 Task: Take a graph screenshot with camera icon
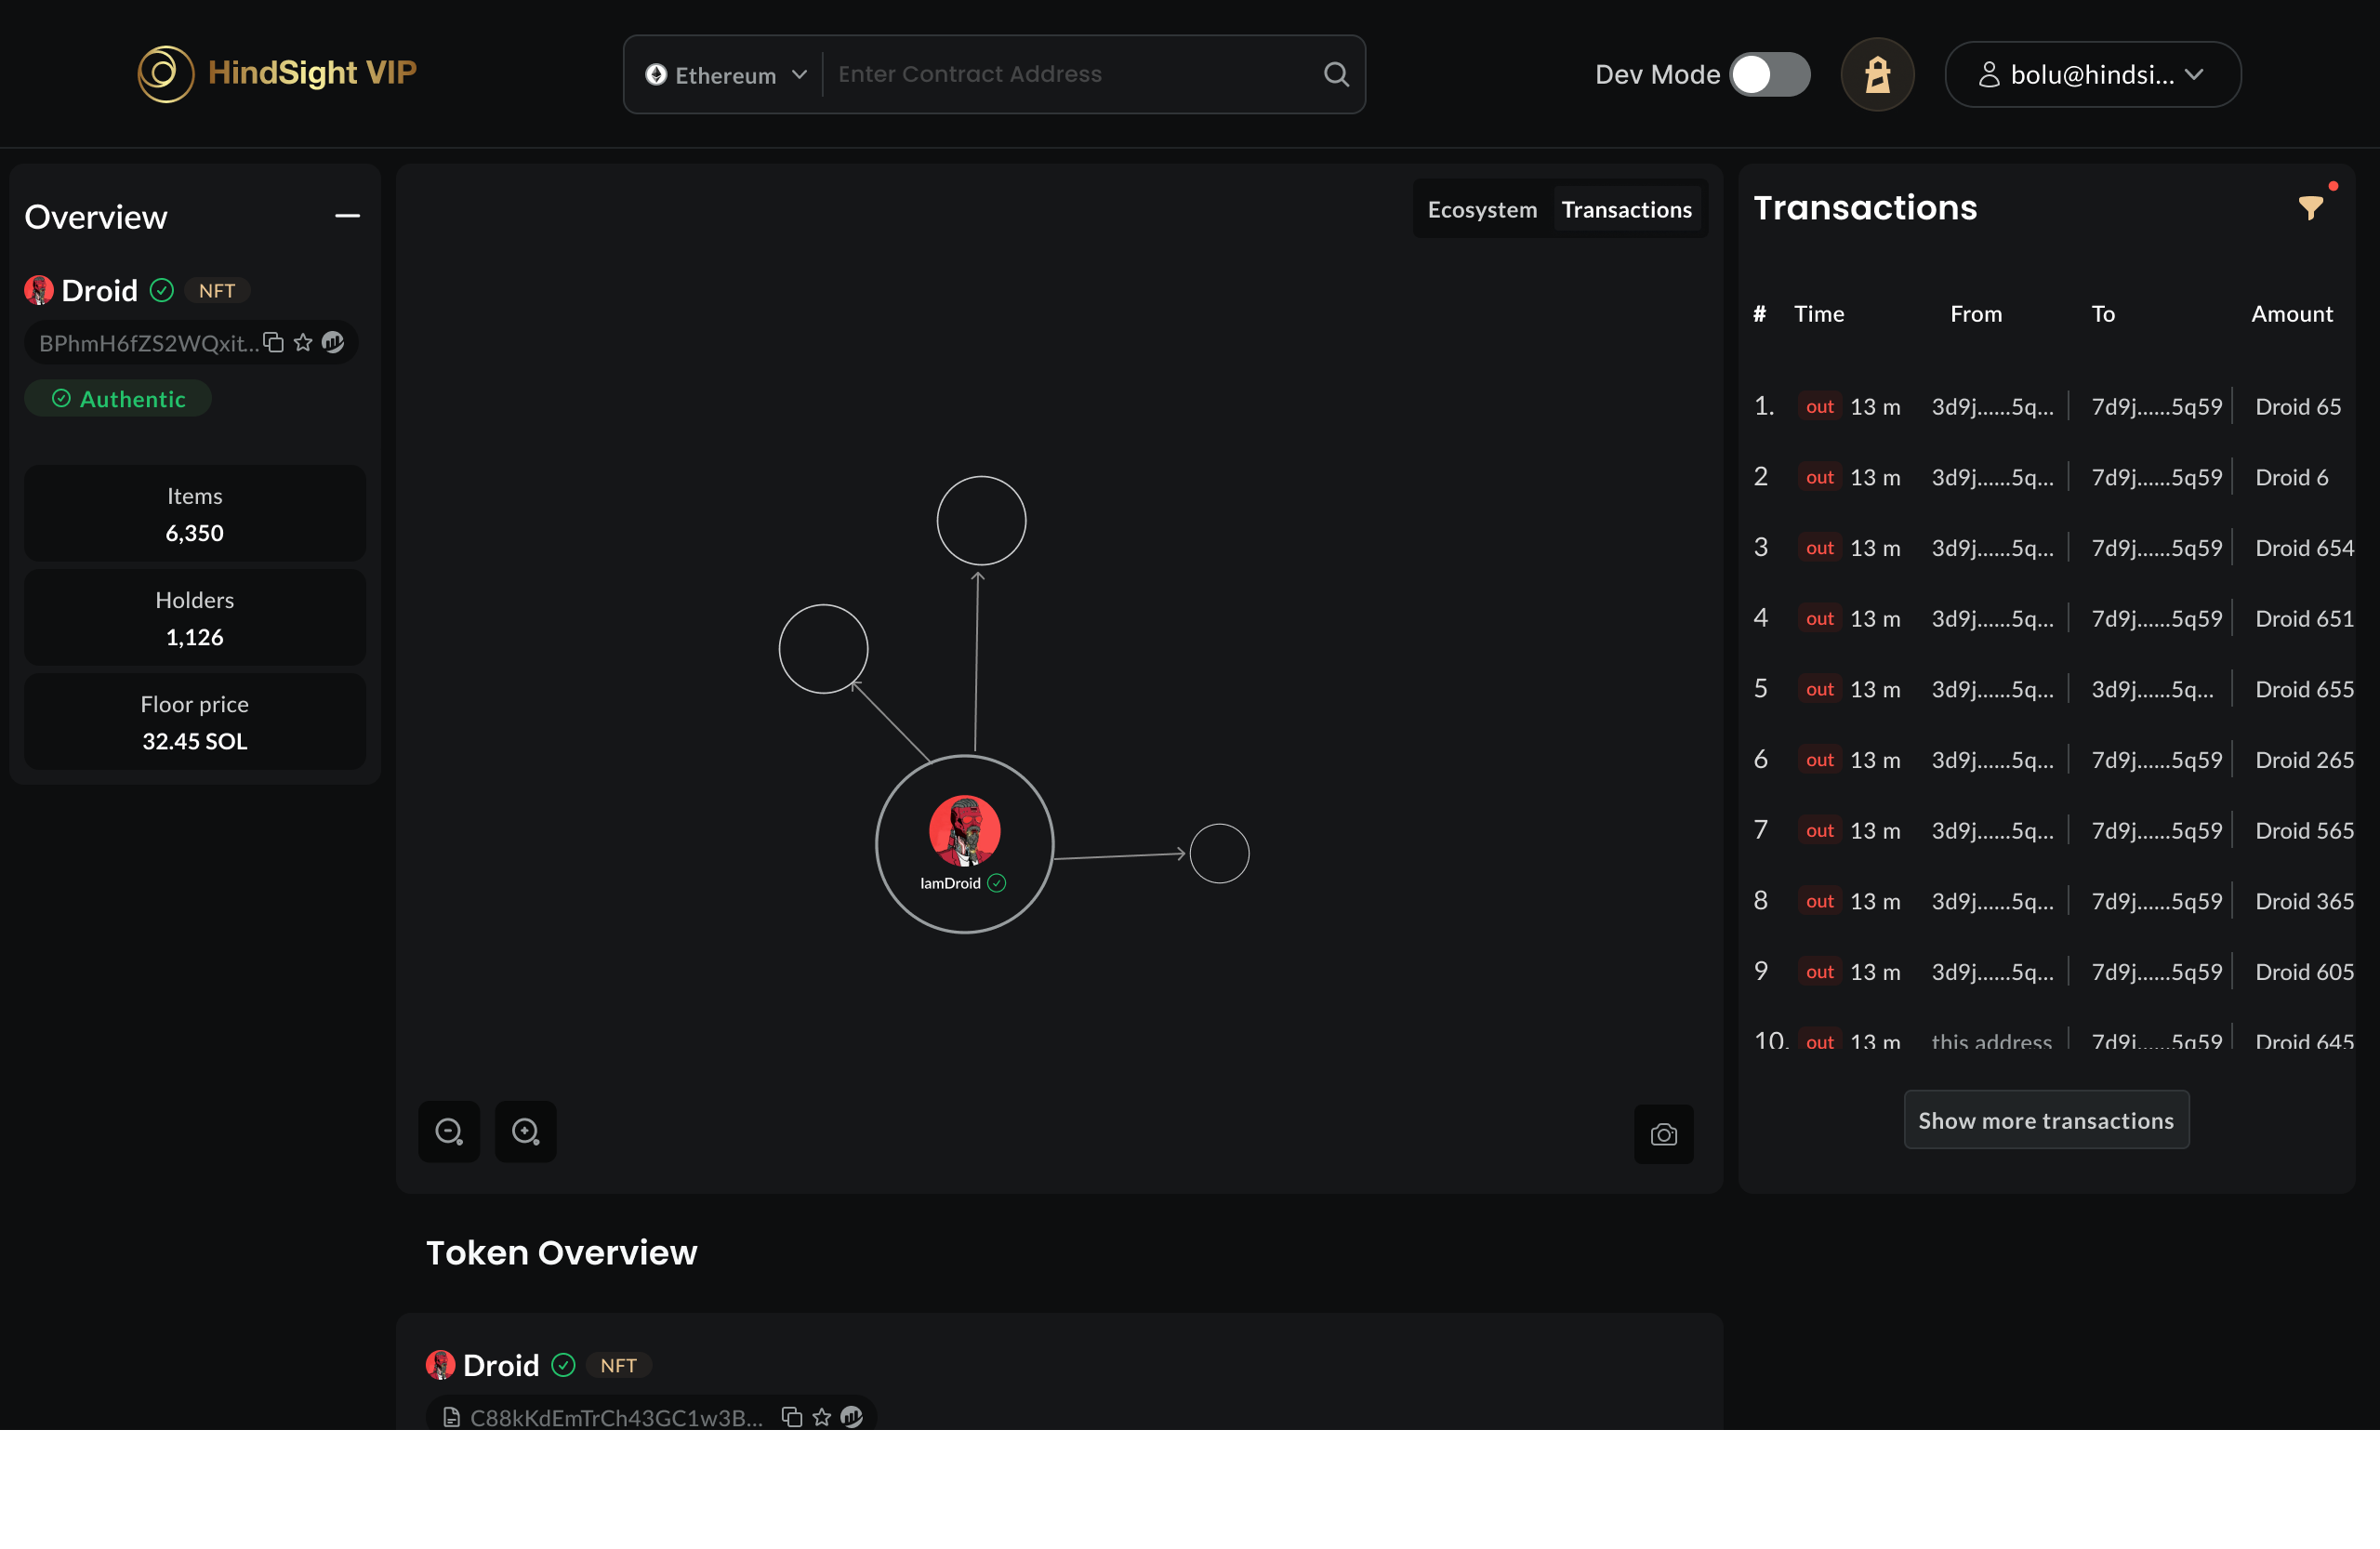pos(1663,1135)
